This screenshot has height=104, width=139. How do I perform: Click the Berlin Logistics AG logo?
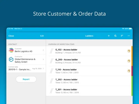tap(11, 50)
